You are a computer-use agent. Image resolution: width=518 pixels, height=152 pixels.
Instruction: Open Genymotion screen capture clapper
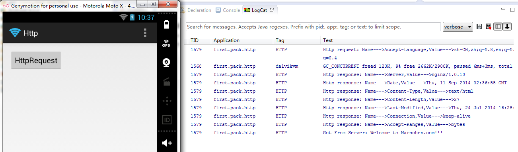point(167,82)
